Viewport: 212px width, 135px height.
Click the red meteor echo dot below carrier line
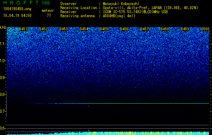[89, 106]
